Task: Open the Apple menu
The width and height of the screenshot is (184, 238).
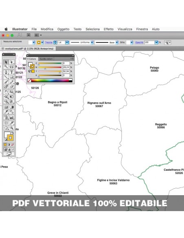Action: 6,29
